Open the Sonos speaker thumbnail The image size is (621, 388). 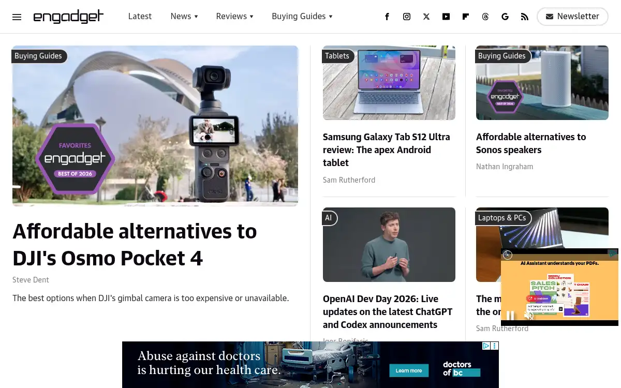point(542,83)
